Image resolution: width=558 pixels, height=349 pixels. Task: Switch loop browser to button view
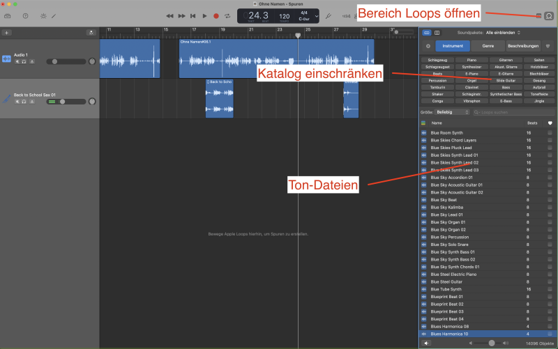[x=427, y=33]
